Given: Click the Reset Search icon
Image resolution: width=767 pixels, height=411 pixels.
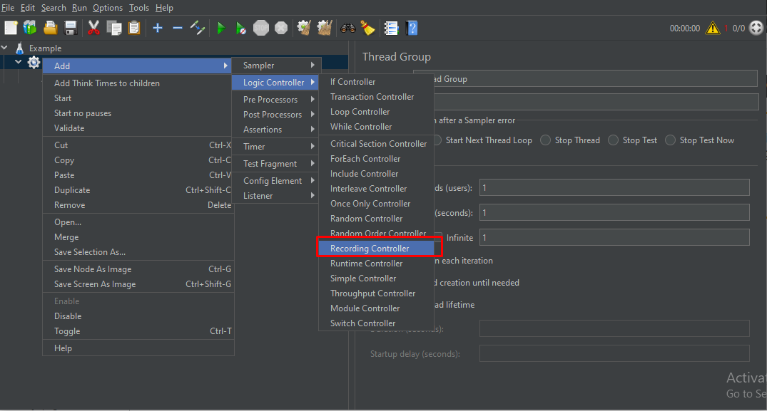Looking at the screenshot, I should click(x=368, y=28).
